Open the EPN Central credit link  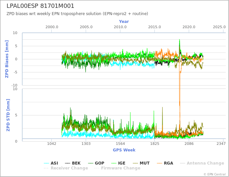tap(215, 174)
